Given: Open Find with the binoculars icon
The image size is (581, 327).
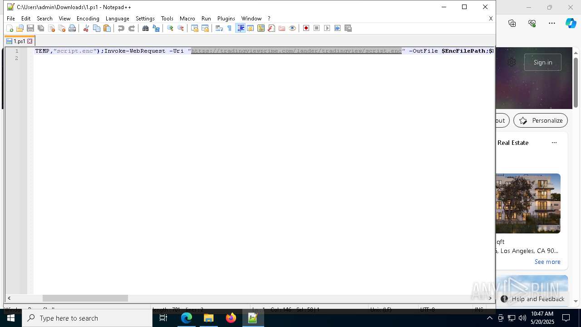Looking at the screenshot, I should (x=145, y=28).
